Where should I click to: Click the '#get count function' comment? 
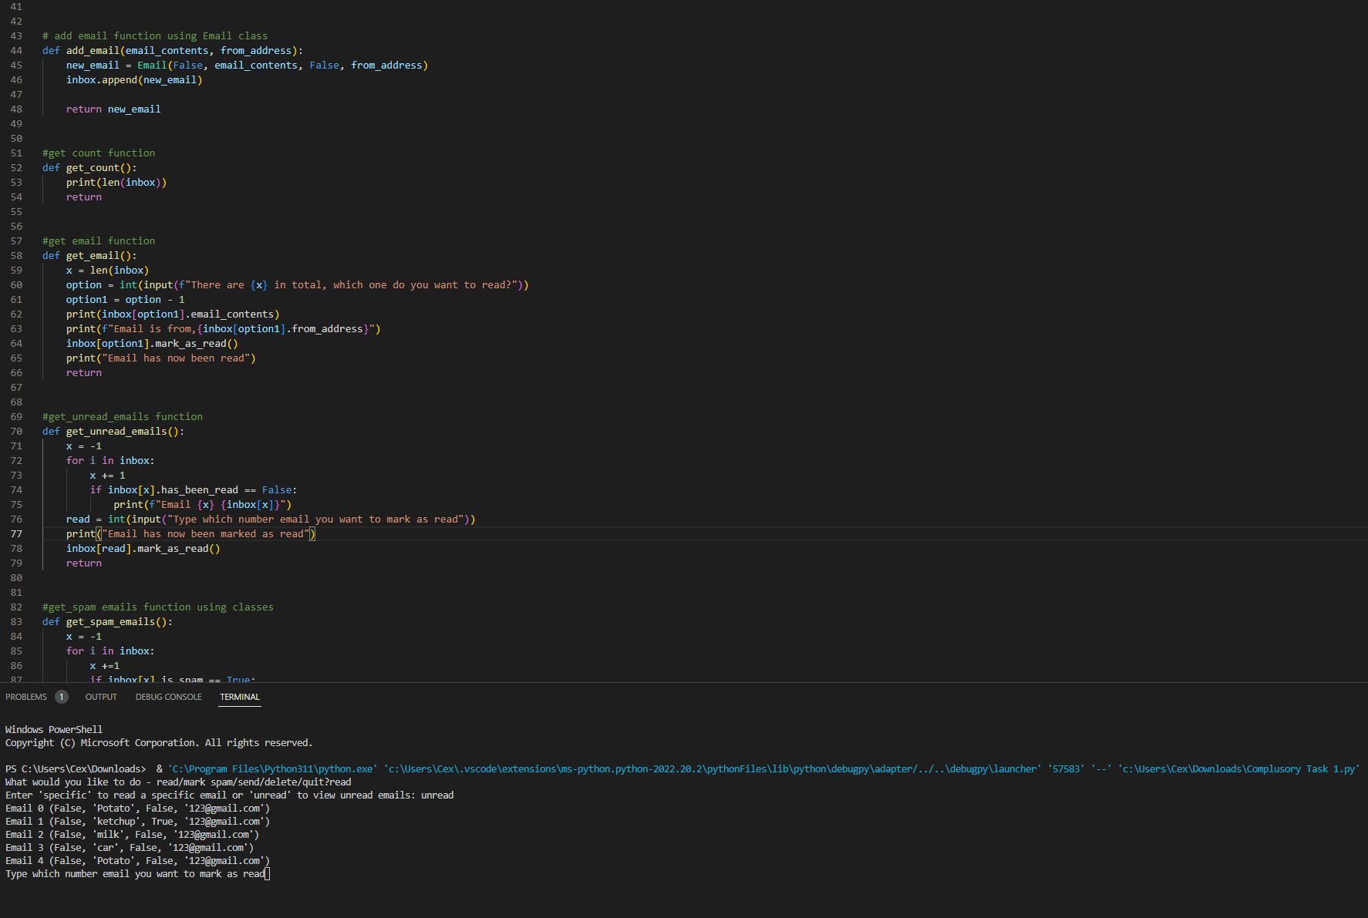click(x=99, y=153)
